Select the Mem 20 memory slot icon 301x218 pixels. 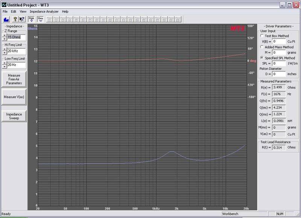tap(178, 19)
